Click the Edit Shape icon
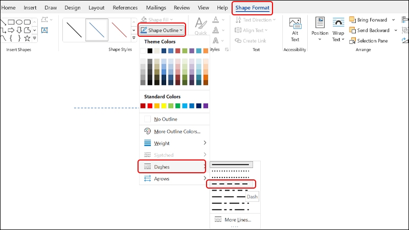This screenshot has height=230, width=409. click(x=44, y=20)
